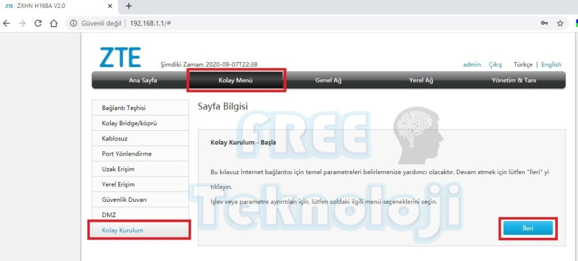Click the ZTE logo
Viewport: 578px width, 261px height.
tap(120, 57)
